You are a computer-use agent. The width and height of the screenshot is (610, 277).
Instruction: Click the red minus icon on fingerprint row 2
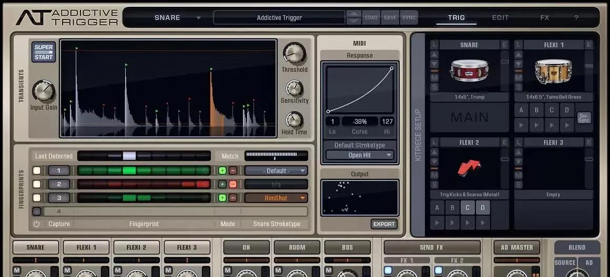click(232, 184)
